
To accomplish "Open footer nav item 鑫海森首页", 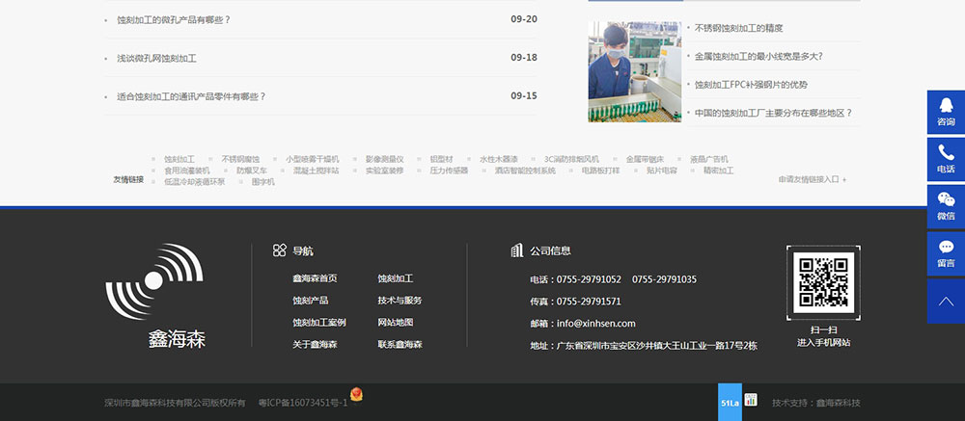I will coord(315,278).
